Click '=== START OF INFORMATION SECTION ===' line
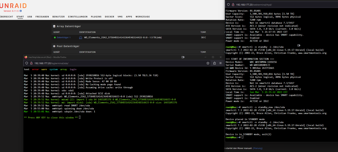 pyautogui.click(x=250, y=59)
